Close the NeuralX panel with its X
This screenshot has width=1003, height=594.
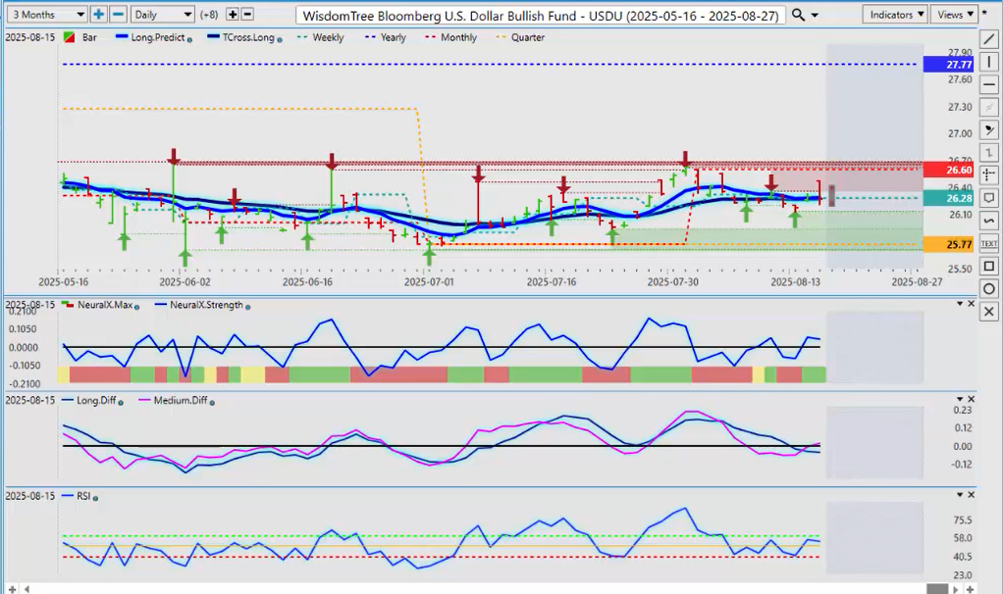coord(972,304)
